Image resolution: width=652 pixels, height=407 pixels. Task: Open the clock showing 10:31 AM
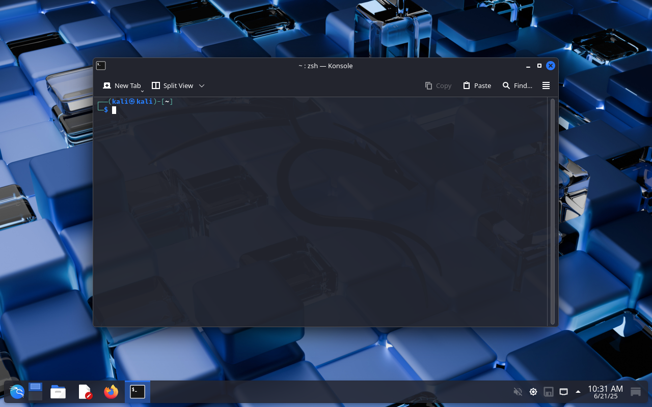[605, 392]
